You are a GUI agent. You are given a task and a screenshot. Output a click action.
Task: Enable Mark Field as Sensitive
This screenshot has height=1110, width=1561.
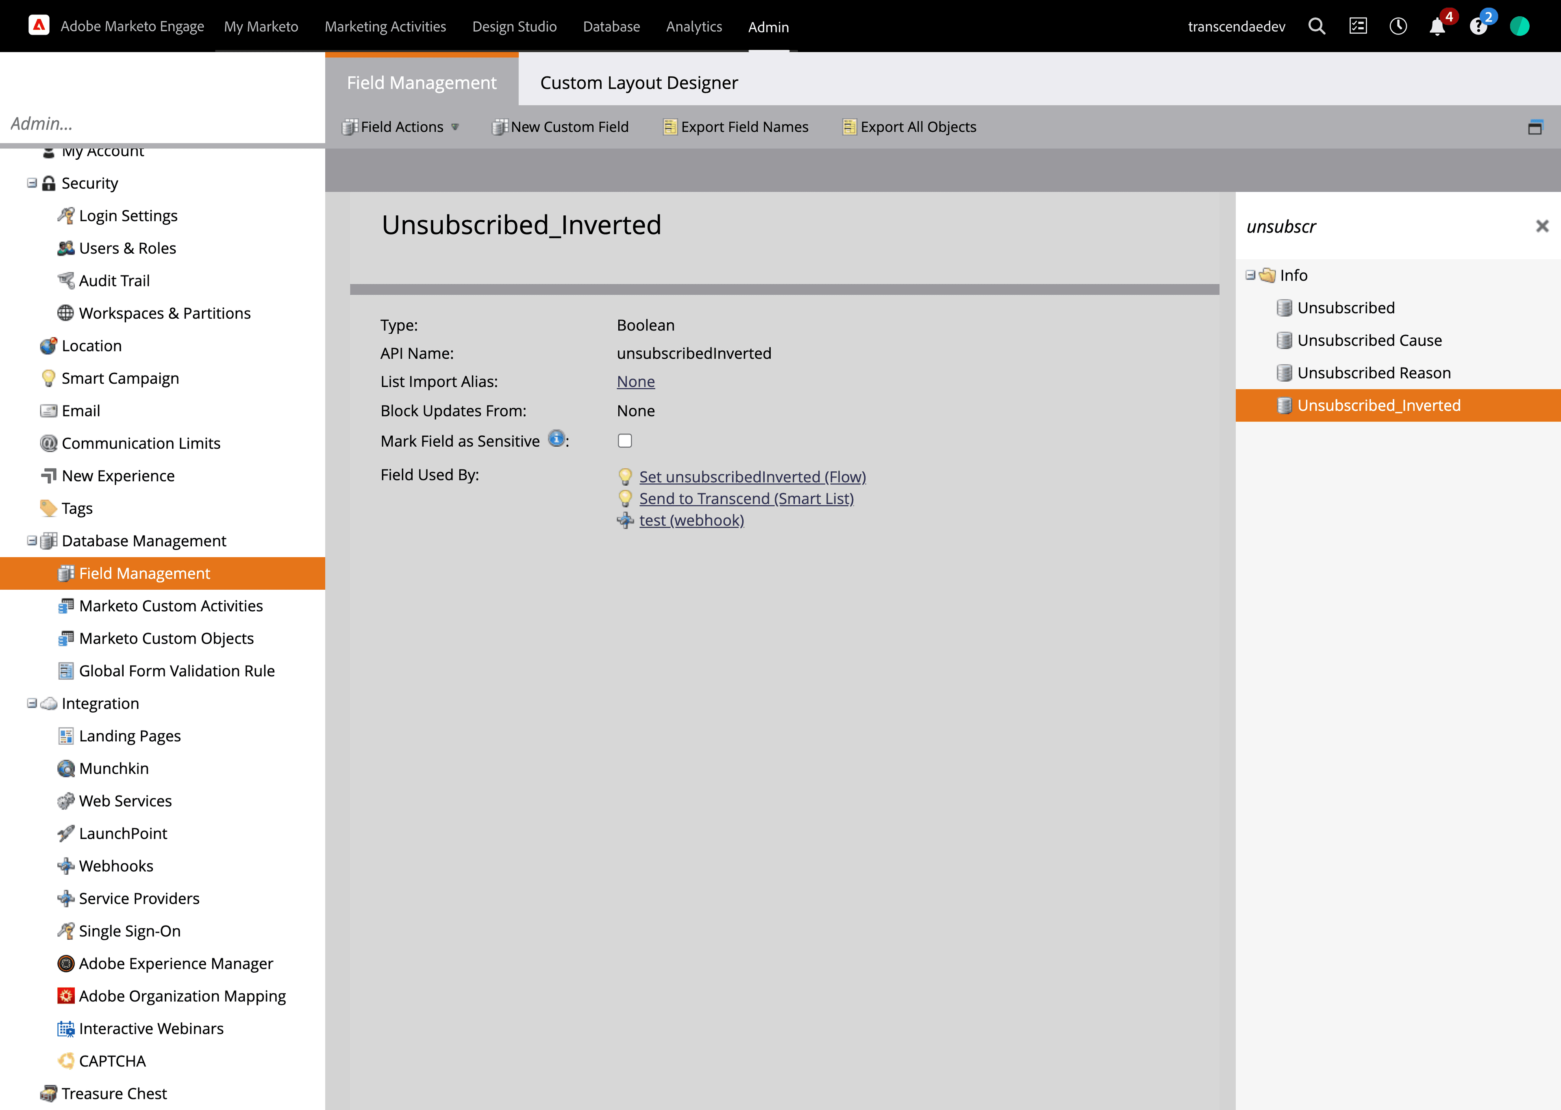(624, 441)
